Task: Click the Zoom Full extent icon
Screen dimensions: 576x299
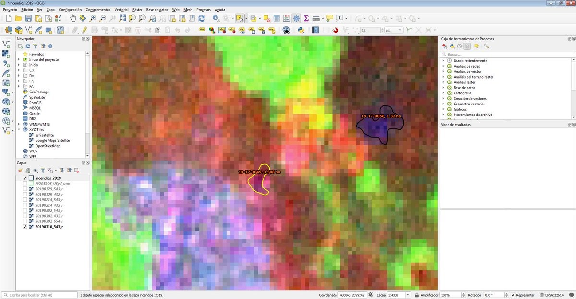Action: point(123,18)
